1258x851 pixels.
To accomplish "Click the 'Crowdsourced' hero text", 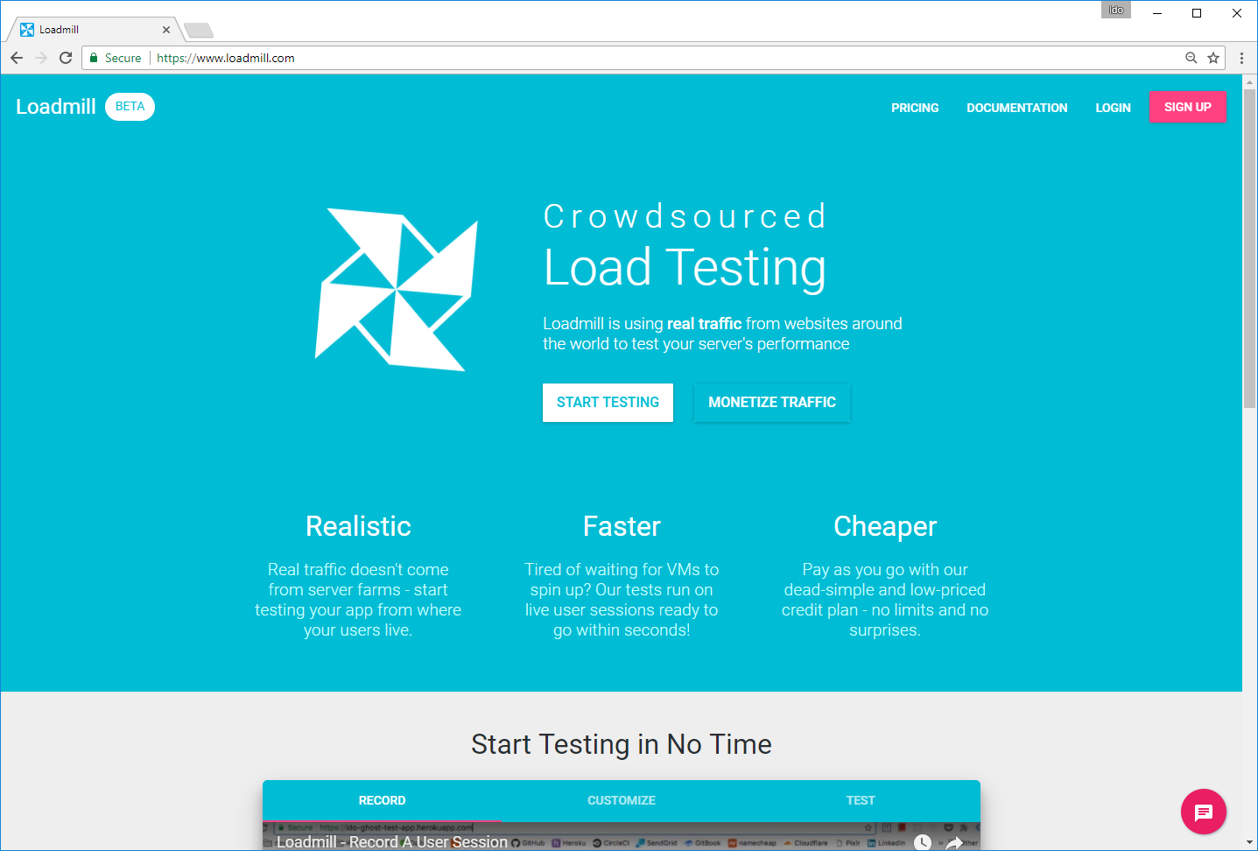I will 685,216.
